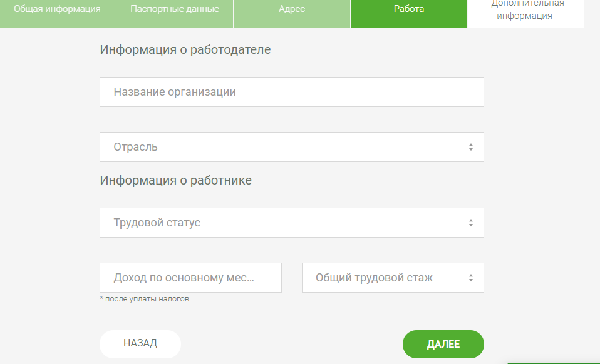The height and width of the screenshot is (364, 600).
Task: Open the Отрасль dropdown
Action: tap(291, 146)
